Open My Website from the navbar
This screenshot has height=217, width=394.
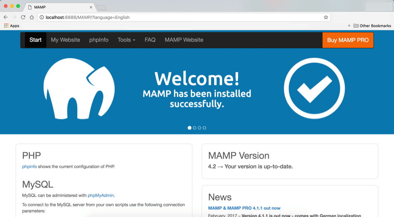(x=65, y=40)
